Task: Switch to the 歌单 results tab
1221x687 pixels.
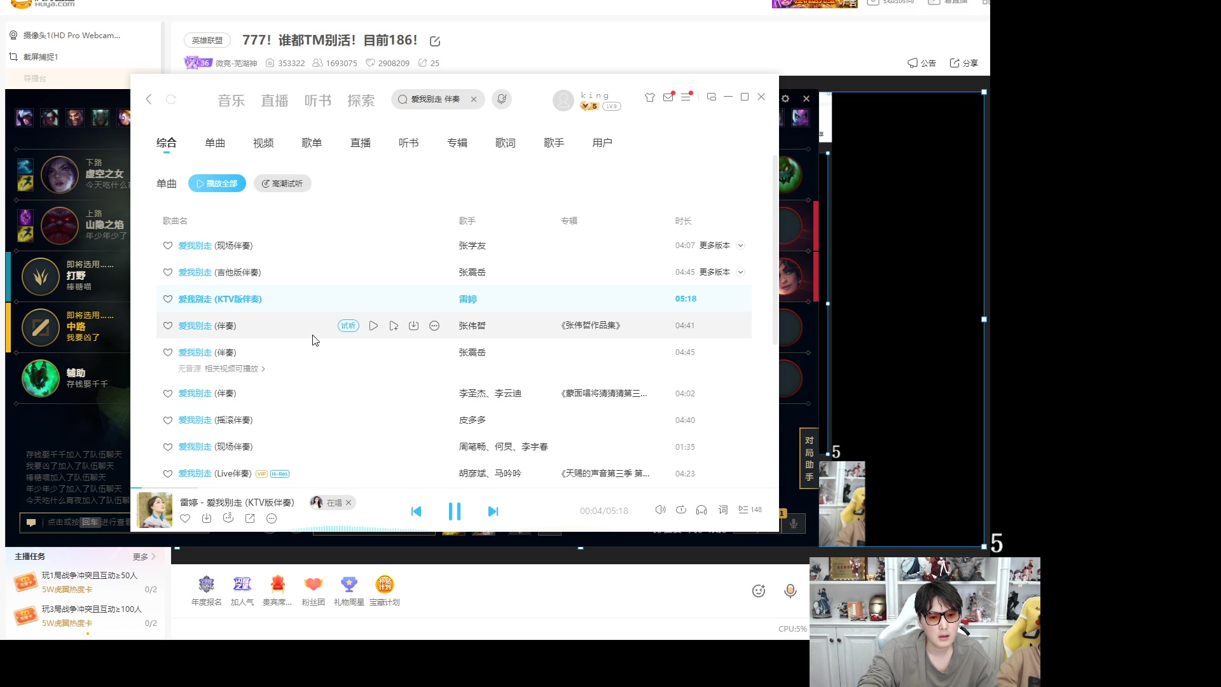Action: coord(312,143)
